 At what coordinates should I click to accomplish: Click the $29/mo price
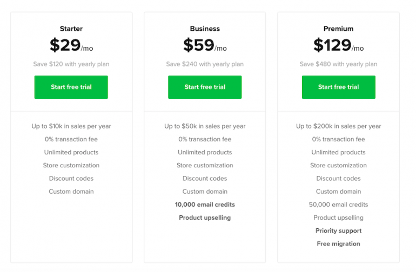(x=71, y=46)
